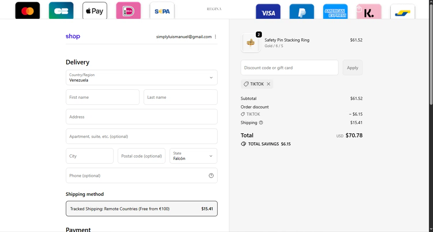Click the quantity badge 2 on product

(x=259, y=35)
